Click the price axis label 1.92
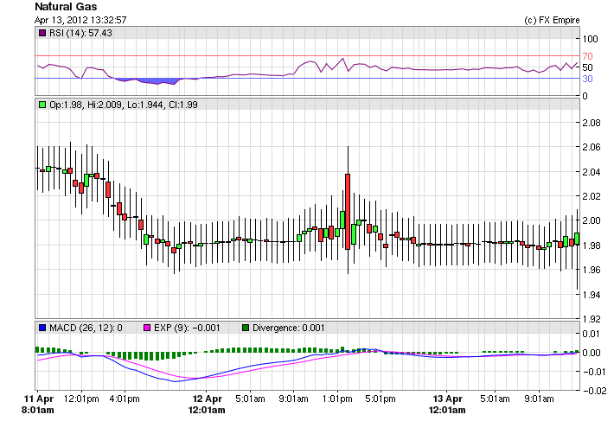The width and height of the screenshot is (614, 421). [592, 319]
